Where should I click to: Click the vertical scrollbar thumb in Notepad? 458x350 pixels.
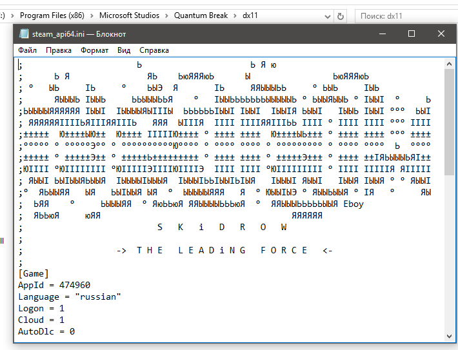click(449, 122)
